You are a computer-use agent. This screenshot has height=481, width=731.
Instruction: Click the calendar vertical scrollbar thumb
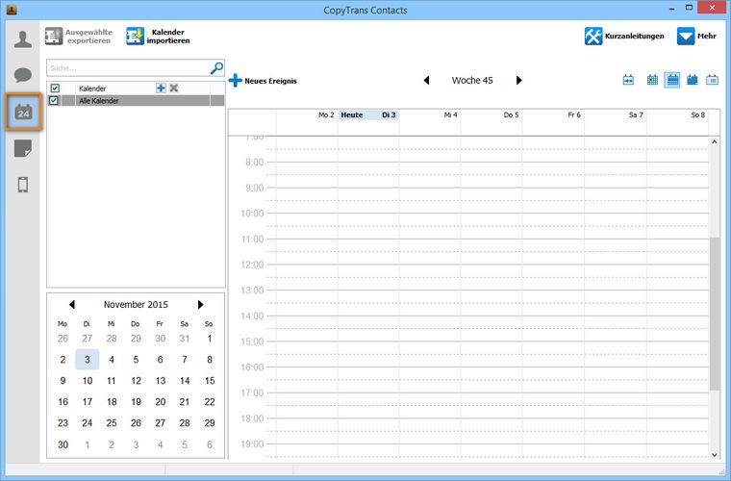[715, 314]
